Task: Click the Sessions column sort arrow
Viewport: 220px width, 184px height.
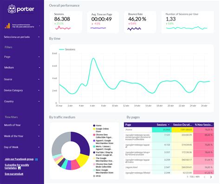Action: pyautogui.click(x=168, y=125)
